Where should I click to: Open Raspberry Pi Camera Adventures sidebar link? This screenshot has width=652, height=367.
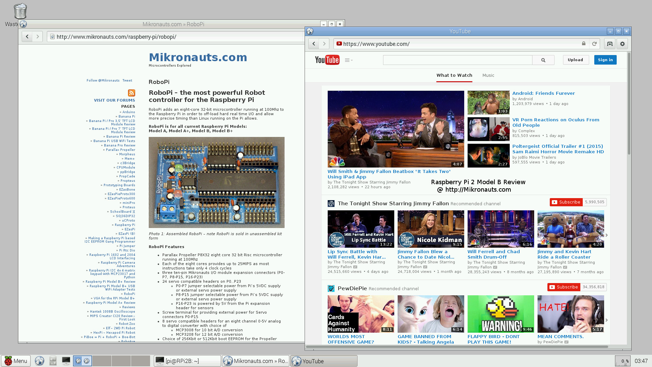118,264
